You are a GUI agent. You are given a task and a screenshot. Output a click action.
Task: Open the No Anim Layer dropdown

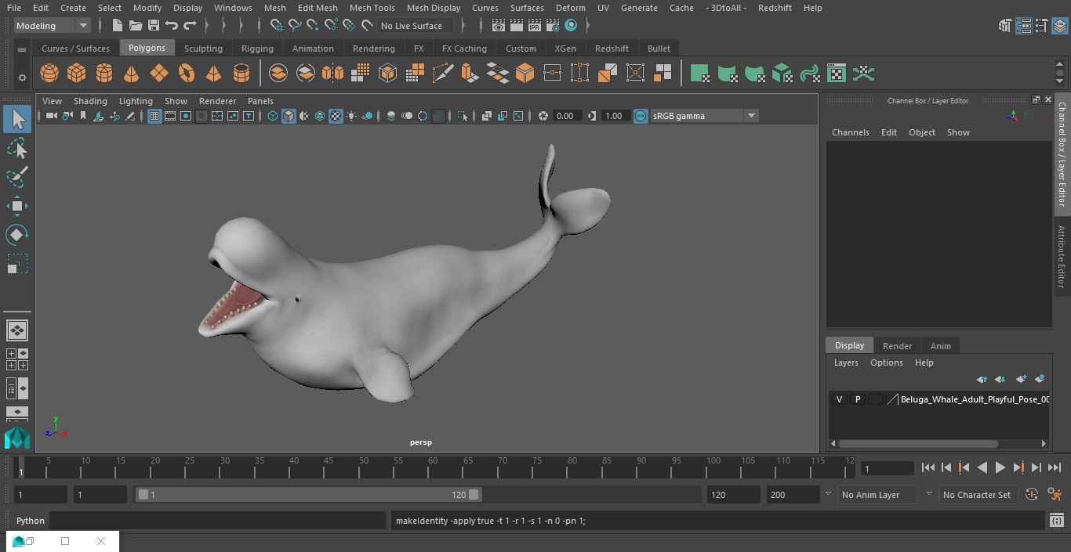[x=877, y=495]
